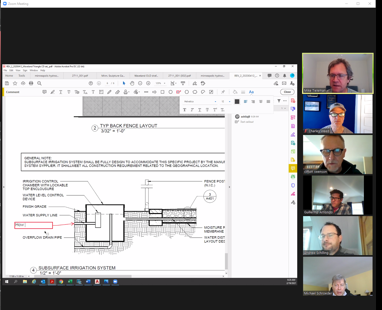Zoom out with the minus circle
The width and height of the screenshot is (382, 310).
tap(140, 83)
